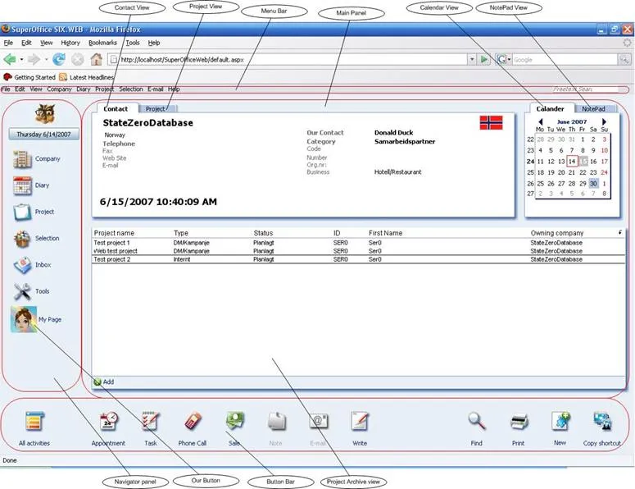The height and width of the screenshot is (489, 635).
Task: Open the Company navigator icon
Action: pos(24,159)
